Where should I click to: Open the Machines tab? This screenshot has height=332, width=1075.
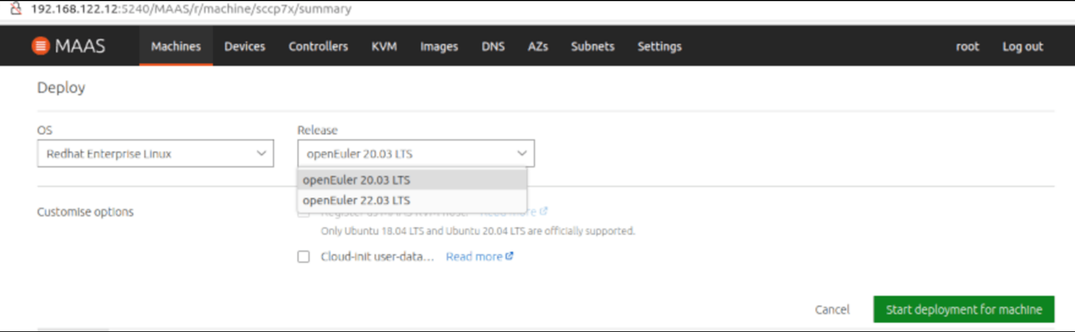click(176, 46)
